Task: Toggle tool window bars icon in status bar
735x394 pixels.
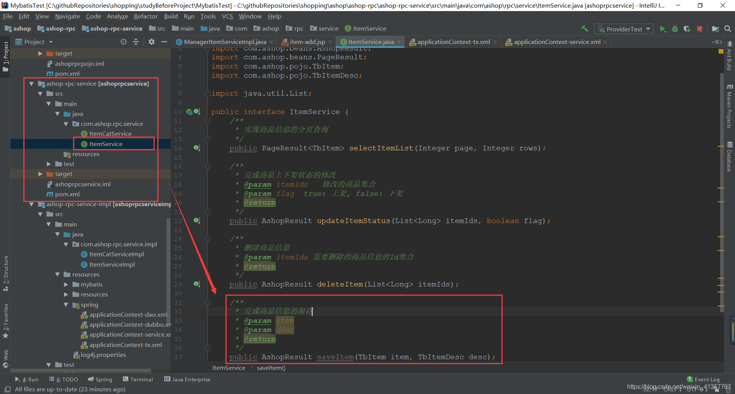Action: (x=7, y=389)
